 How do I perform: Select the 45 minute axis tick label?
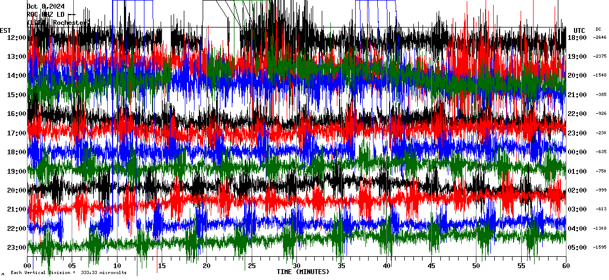point(431,266)
